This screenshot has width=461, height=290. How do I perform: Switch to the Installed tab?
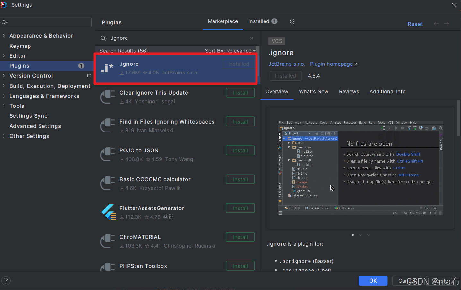coord(263,21)
